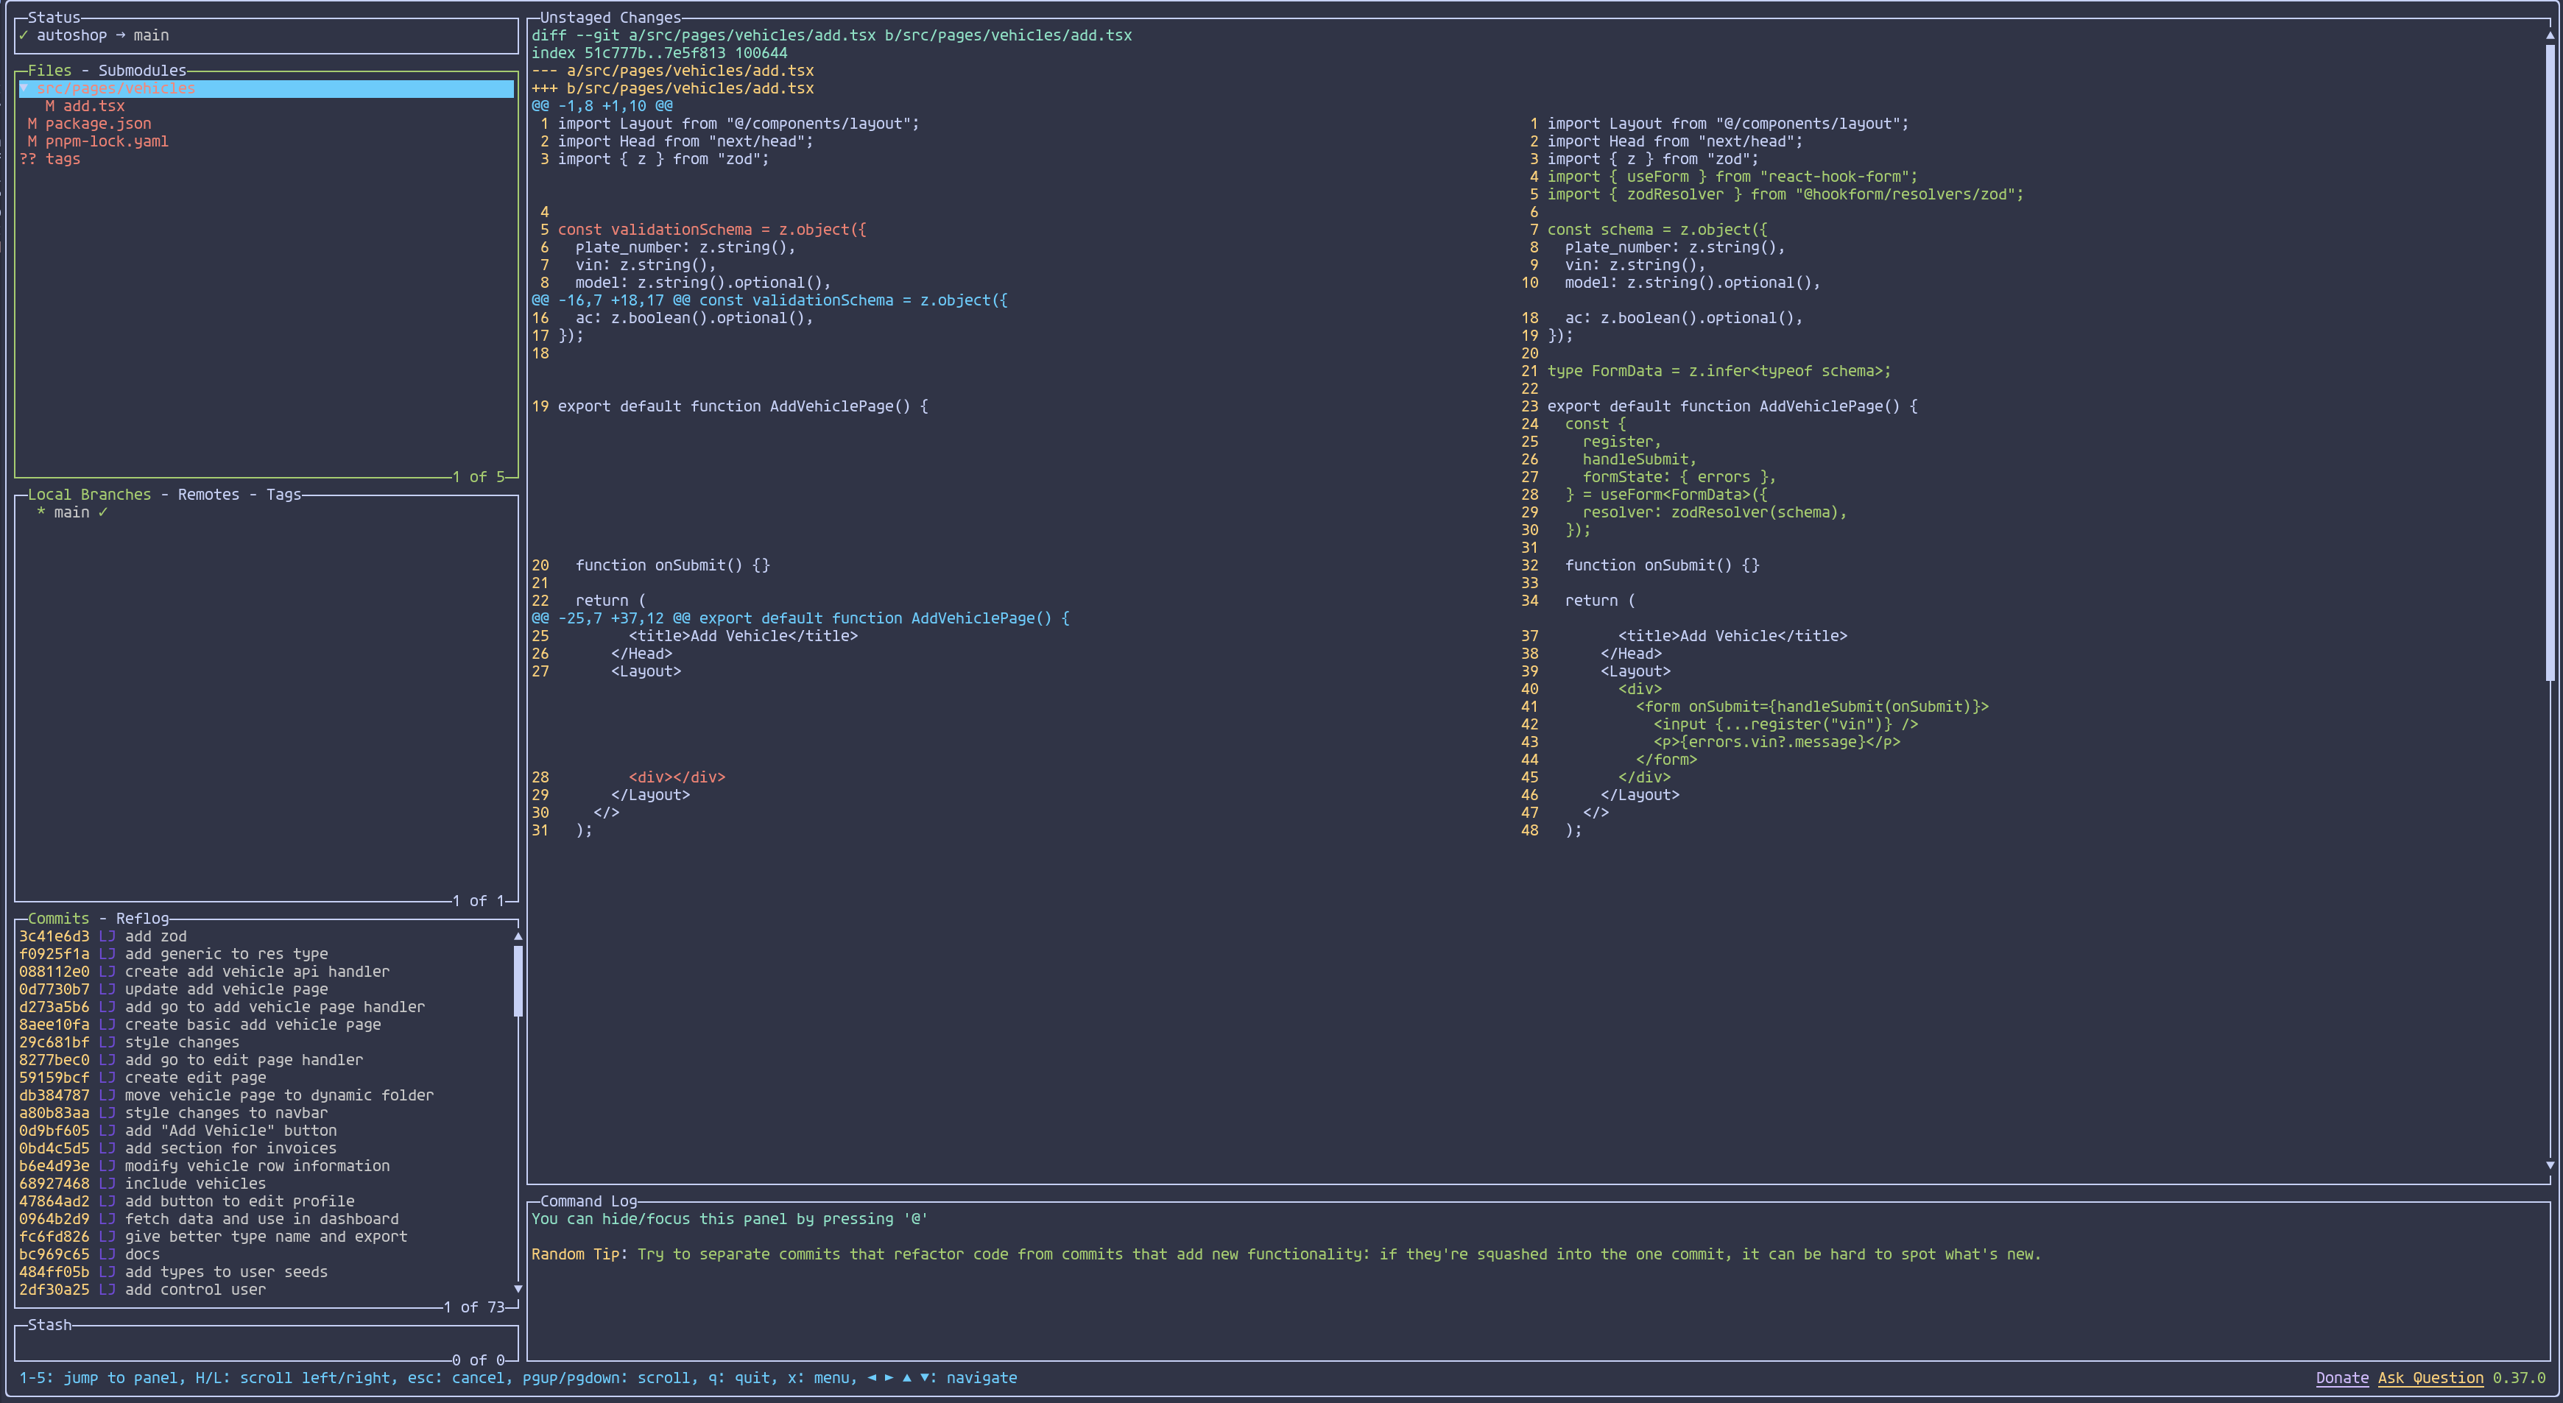Click the diff panel scroll-up arrow
The height and width of the screenshot is (1403, 2563).
pos(2550,36)
